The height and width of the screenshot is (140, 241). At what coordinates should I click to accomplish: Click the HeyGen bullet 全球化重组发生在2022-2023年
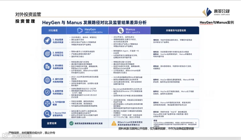[x=84, y=89]
